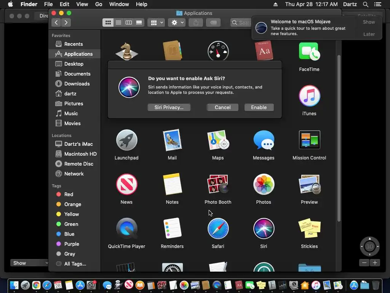The width and height of the screenshot is (390, 293).
Task: Open the Messages app icon
Action: 264,140
